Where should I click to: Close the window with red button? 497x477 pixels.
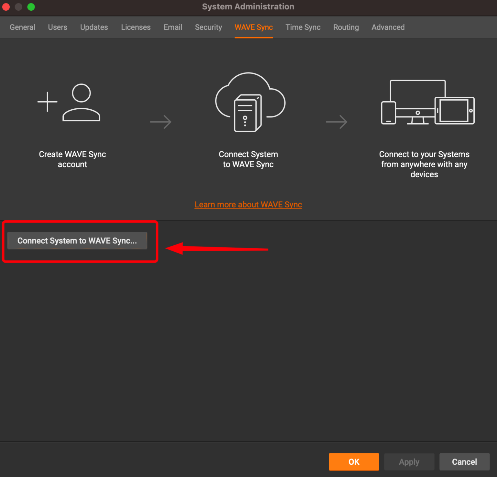tap(6, 7)
